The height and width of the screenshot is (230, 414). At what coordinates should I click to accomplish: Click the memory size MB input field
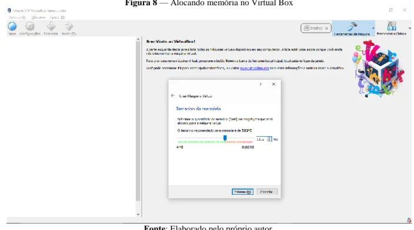pyautogui.click(x=261, y=139)
